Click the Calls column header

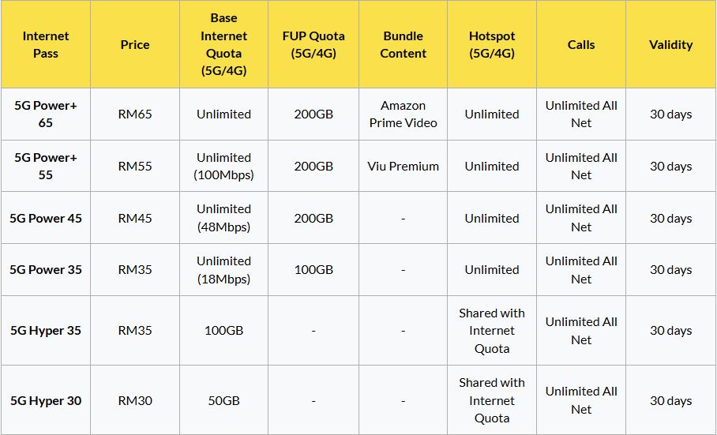coord(581,45)
